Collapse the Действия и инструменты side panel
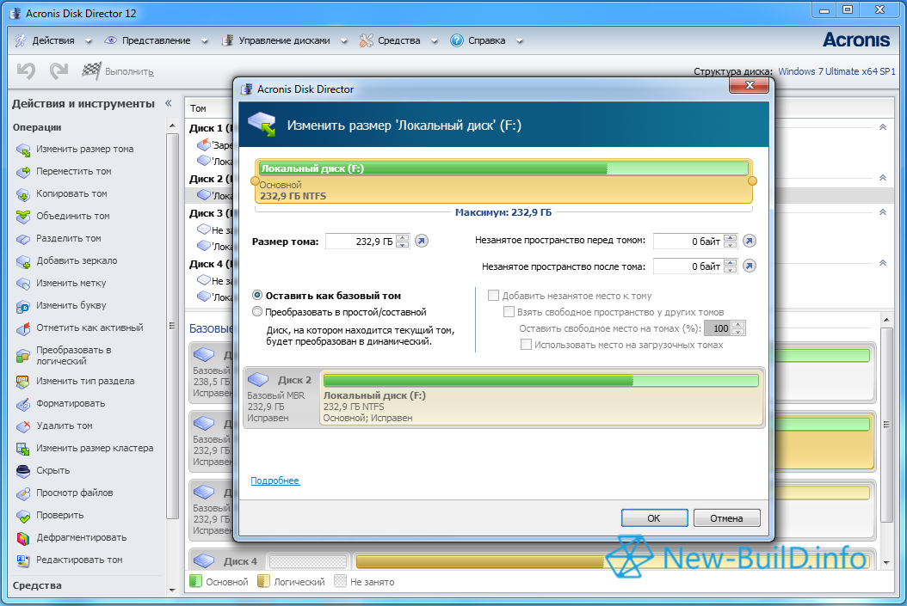This screenshot has height=606, width=907. (169, 103)
